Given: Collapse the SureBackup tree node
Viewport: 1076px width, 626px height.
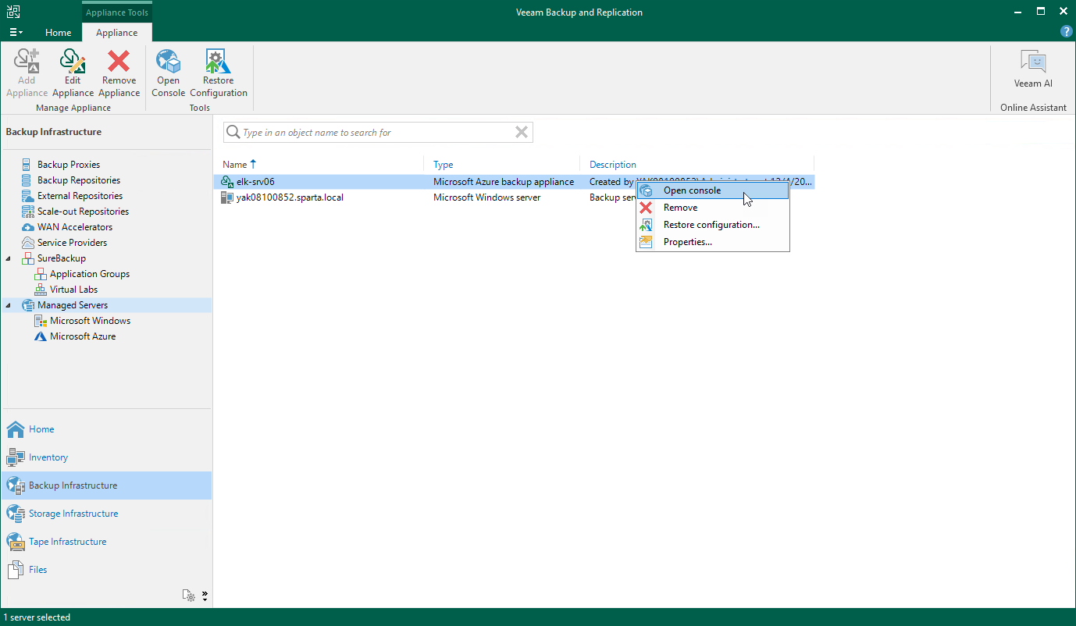Looking at the screenshot, I should coord(9,258).
